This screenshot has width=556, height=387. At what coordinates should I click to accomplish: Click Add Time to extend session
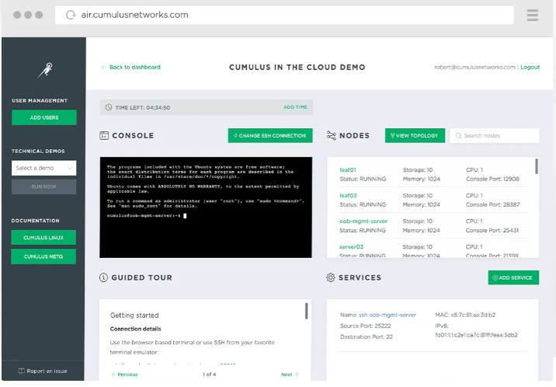click(x=295, y=107)
